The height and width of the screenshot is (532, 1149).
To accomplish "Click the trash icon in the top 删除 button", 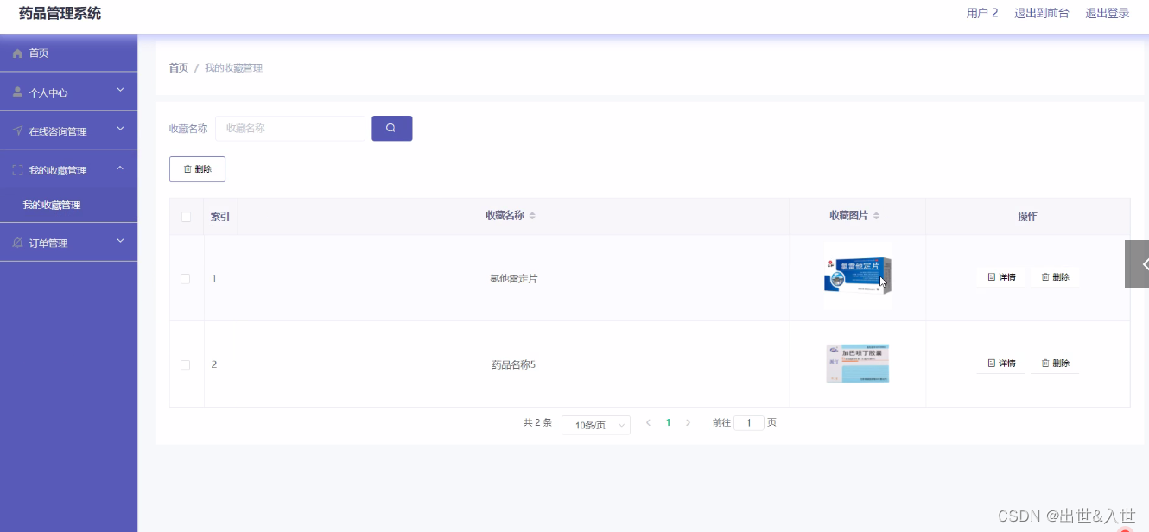I will pos(187,169).
